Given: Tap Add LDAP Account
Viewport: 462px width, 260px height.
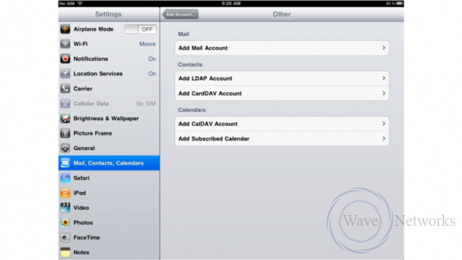Looking at the screenshot, I should click(x=282, y=78).
